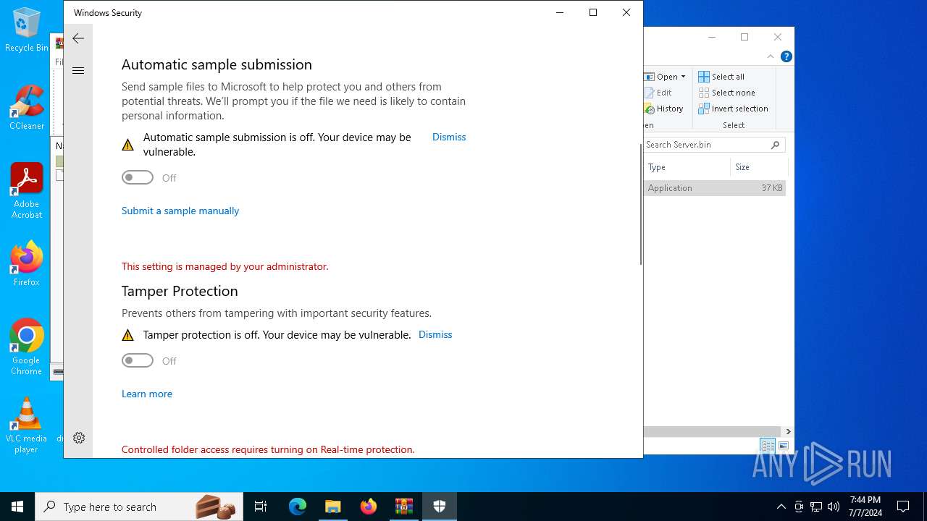Click the network tray icon
Image resolution: width=927 pixels, height=521 pixels.
(816, 507)
